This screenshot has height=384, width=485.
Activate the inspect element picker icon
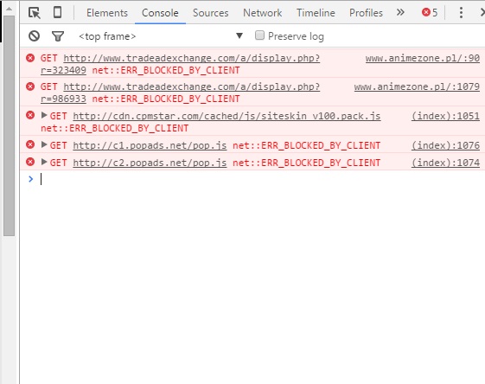click(x=35, y=13)
